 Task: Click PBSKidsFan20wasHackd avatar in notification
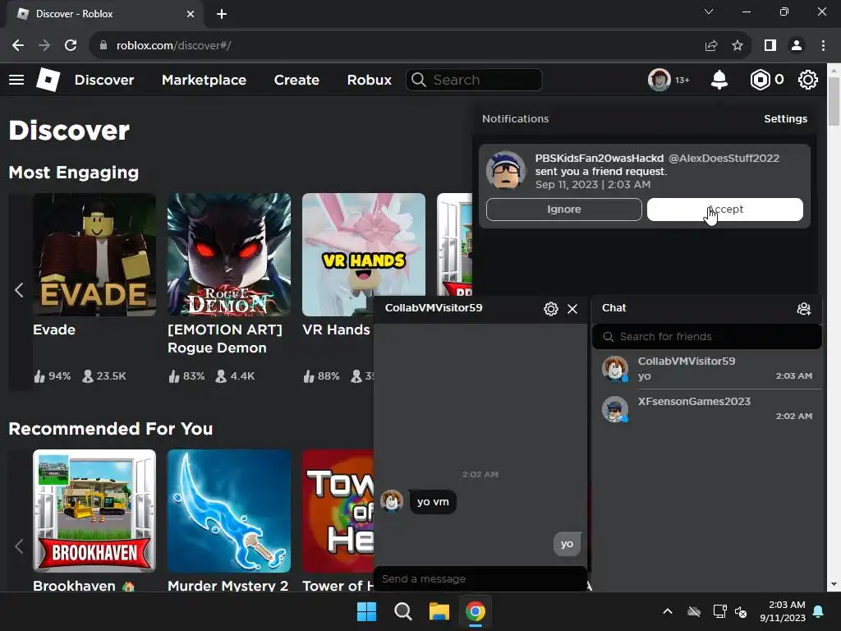coord(505,170)
